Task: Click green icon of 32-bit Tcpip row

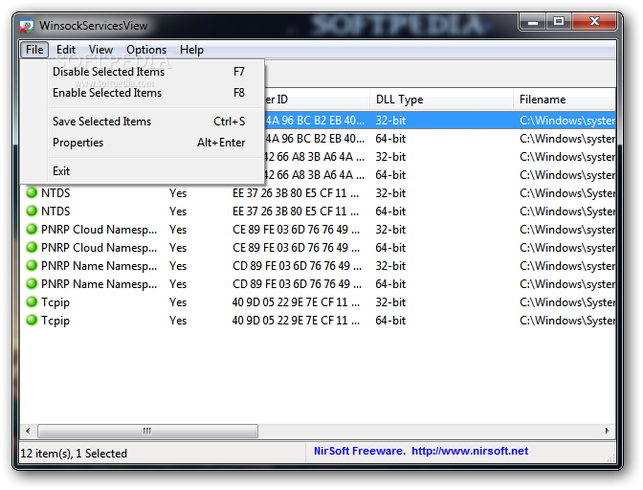Action: coord(32,301)
